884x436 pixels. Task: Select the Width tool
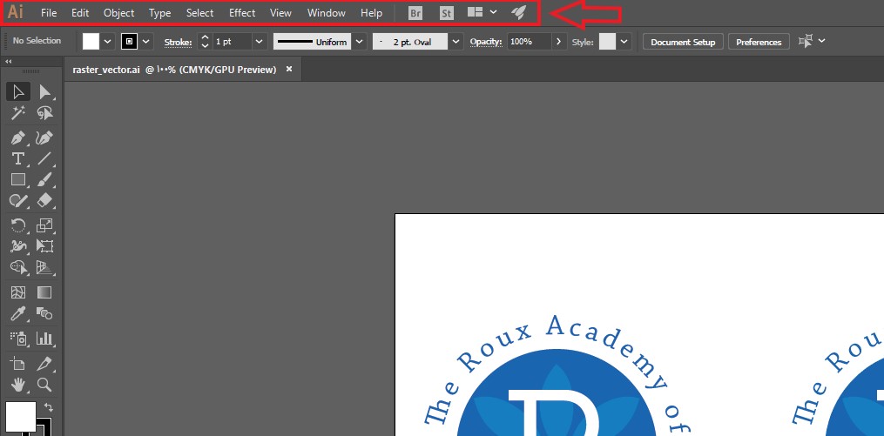pyautogui.click(x=18, y=246)
